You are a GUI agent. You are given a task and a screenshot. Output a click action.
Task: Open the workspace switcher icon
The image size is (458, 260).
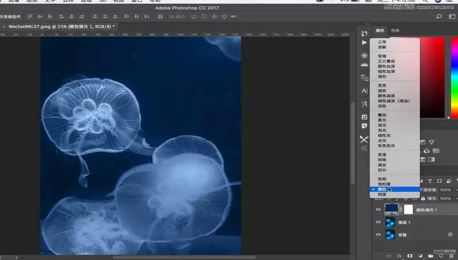click(x=452, y=16)
